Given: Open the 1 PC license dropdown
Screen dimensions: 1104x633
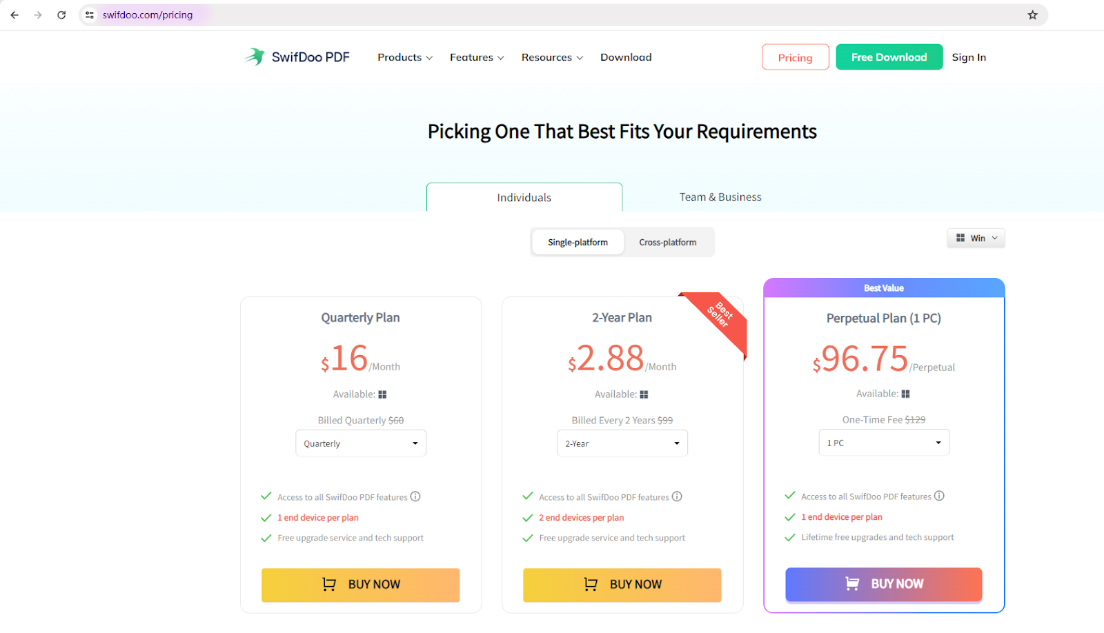Looking at the screenshot, I should [884, 443].
